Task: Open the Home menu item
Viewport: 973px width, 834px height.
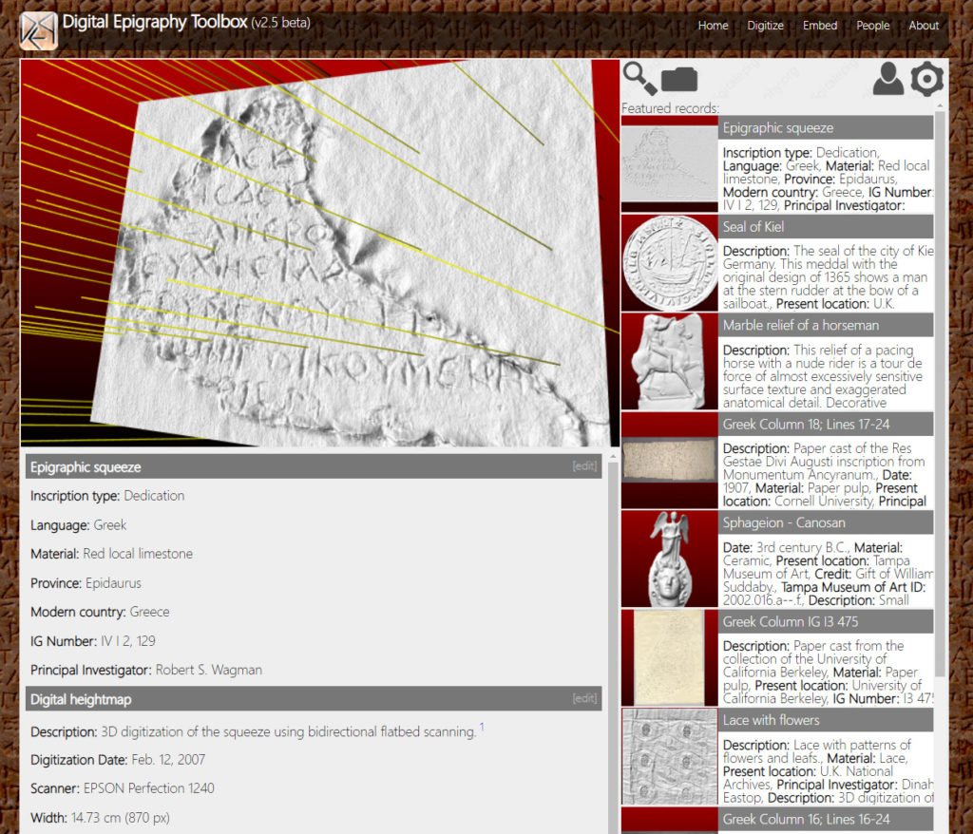Action: [713, 26]
